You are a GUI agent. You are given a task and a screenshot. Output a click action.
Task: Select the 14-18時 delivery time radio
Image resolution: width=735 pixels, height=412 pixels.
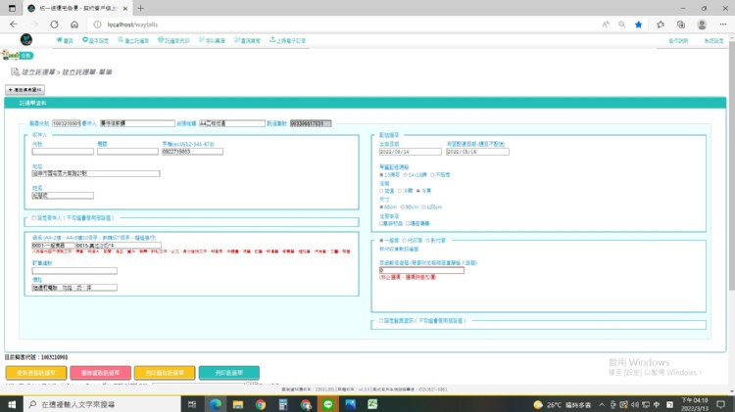405,174
